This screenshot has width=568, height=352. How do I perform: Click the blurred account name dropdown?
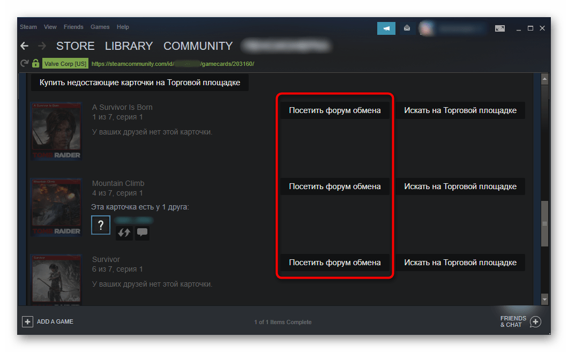(461, 28)
